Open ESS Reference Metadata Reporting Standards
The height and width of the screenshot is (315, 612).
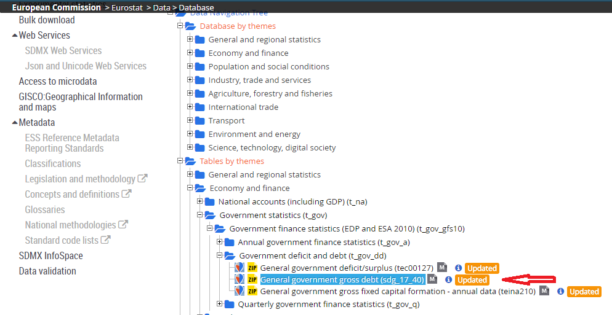pyautogui.click(x=72, y=143)
